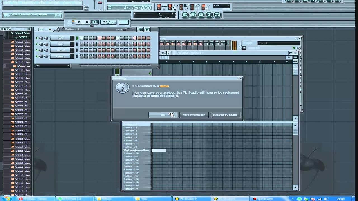Open project selector dropdown arrow in hint bar

tap(52, 15)
